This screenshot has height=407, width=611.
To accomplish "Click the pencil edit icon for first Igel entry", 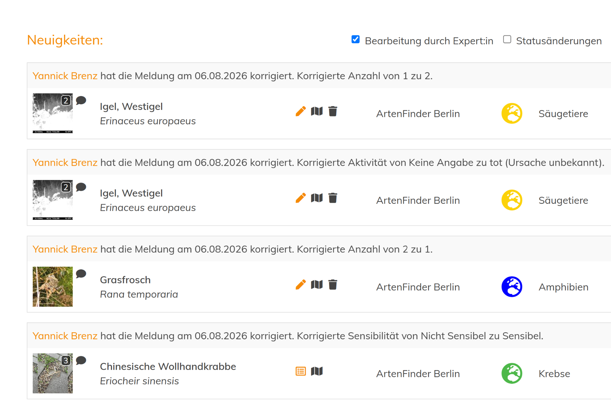I will pyautogui.click(x=300, y=111).
